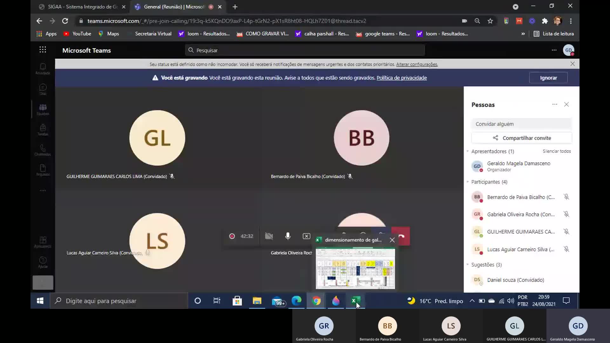The image size is (610, 343).
Task: Go back in browser
Action: pyautogui.click(x=39, y=21)
